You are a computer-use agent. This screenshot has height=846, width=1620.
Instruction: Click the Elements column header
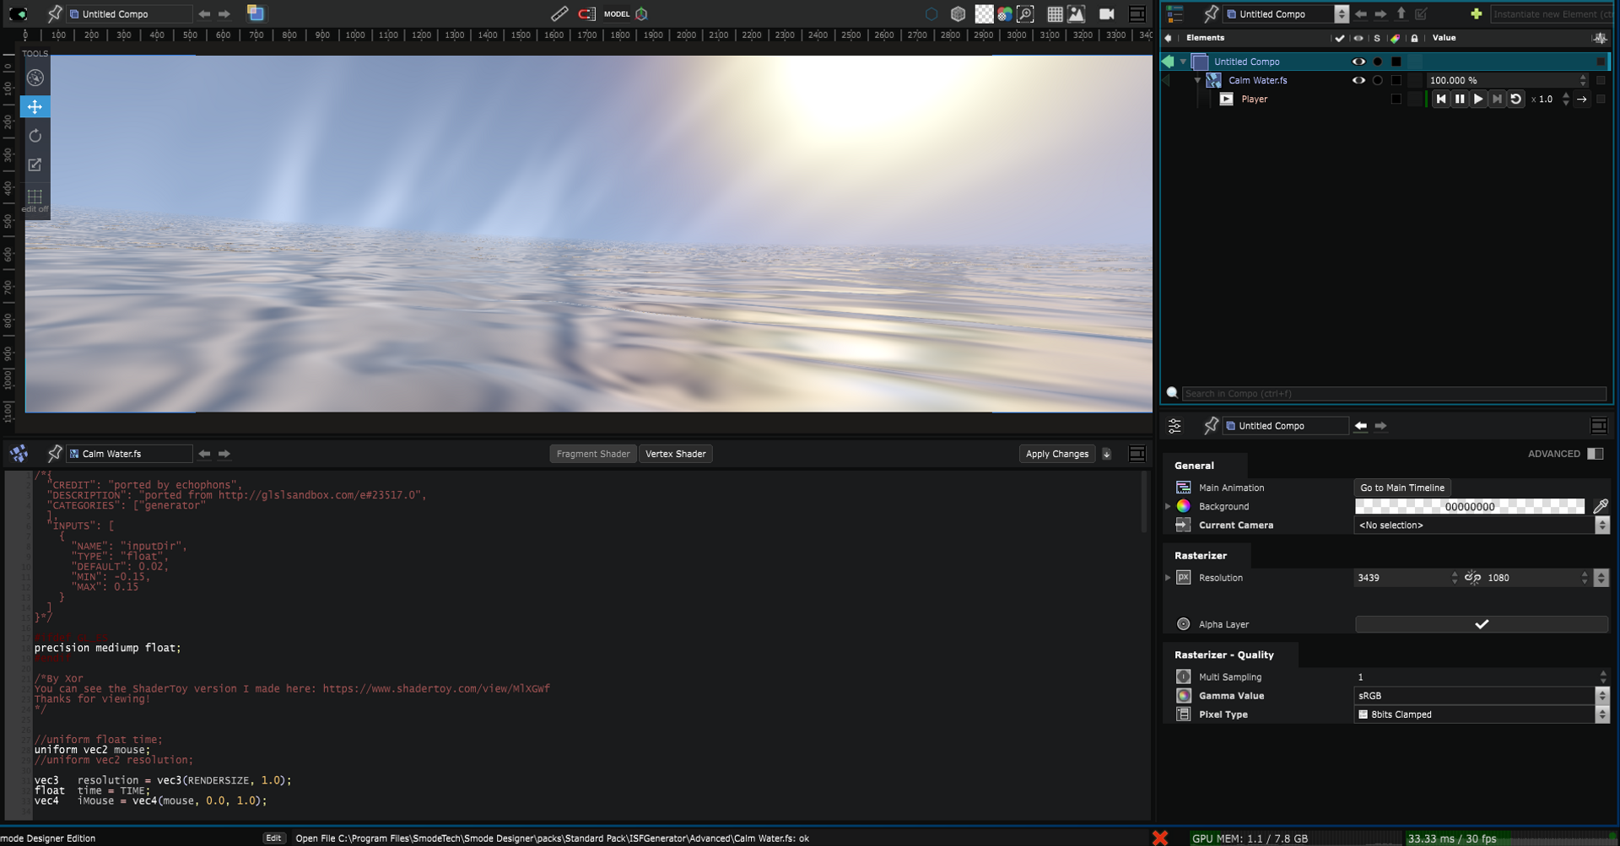pyautogui.click(x=1205, y=38)
